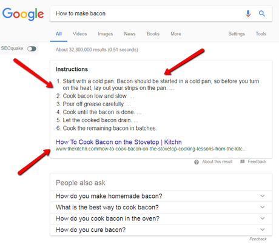Click the question mark About this result icon

coord(197,162)
